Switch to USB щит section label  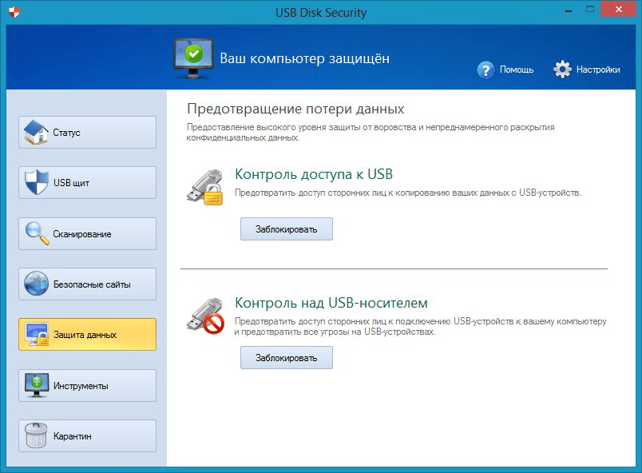(71, 183)
